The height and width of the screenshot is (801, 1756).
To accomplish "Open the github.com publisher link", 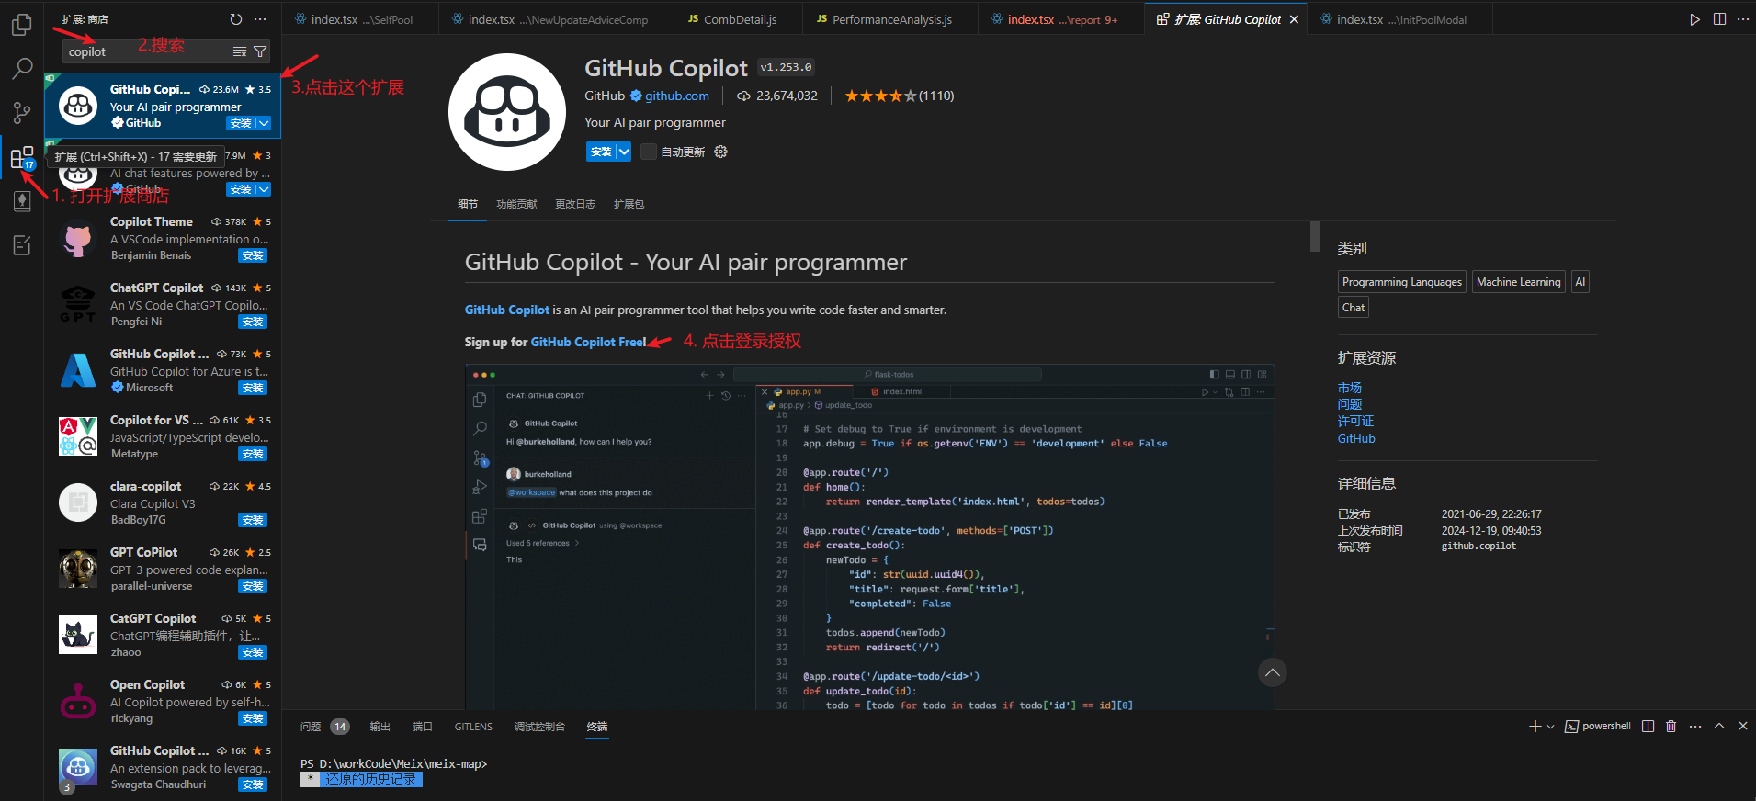I will click(677, 96).
